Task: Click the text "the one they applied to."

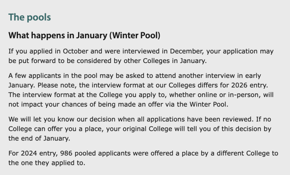Action: click(47, 163)
